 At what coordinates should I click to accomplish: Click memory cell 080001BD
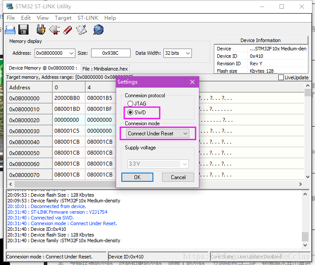69,109
